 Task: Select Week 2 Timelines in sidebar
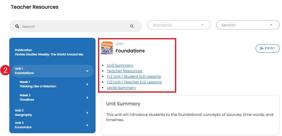tap(52, 98)
